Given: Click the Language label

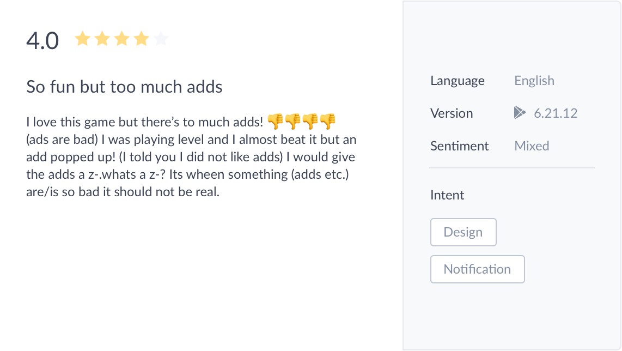Looking at the screenshot, I should 457,81.
